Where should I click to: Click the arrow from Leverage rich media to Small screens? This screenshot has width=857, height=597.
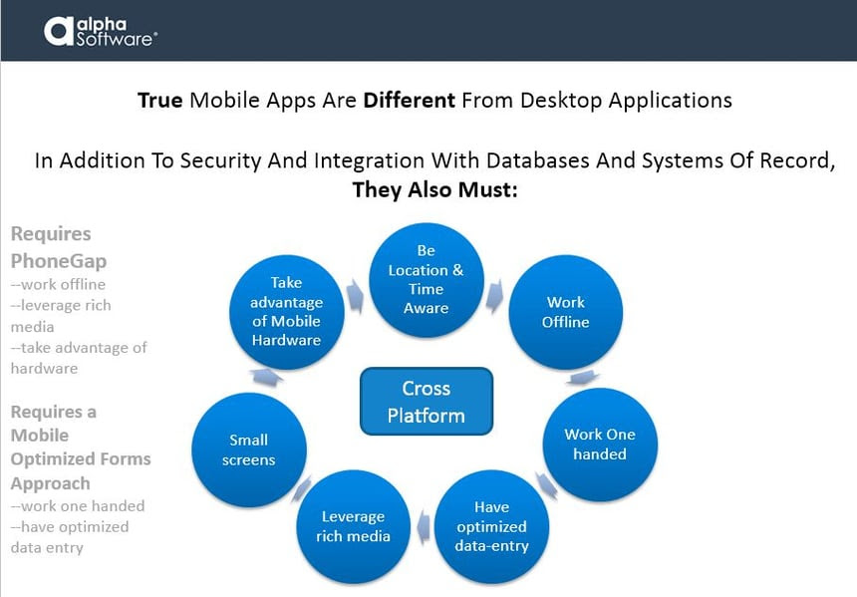click(x=301, y=489)
